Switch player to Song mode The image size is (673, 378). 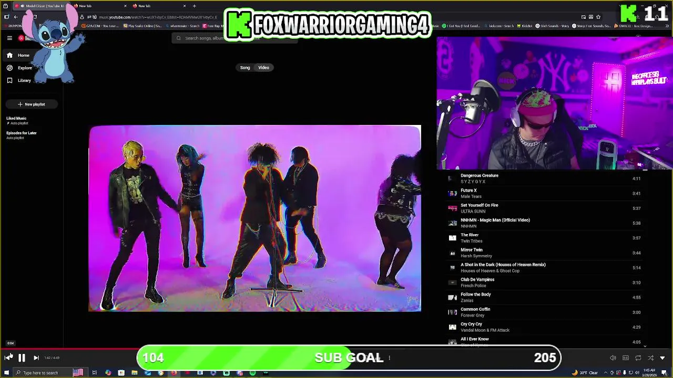245,67
